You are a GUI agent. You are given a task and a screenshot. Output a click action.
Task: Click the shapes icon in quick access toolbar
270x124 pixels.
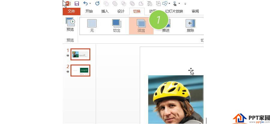(165, 4)
